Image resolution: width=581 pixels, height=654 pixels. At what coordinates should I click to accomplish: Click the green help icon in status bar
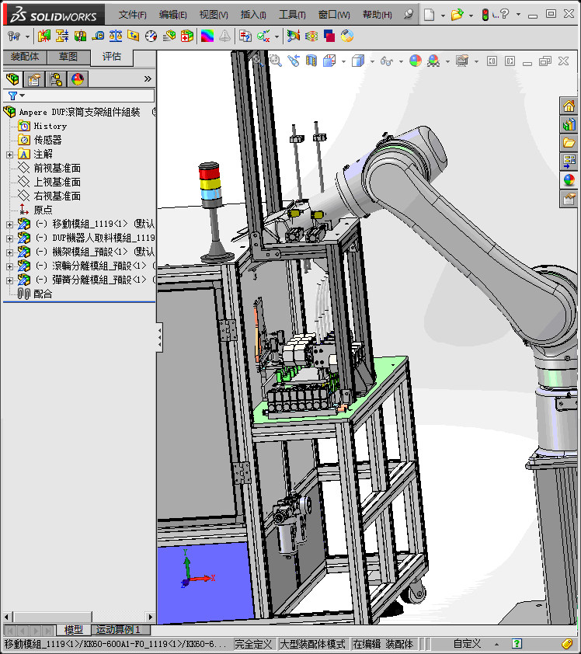click(x=517, y=644)
